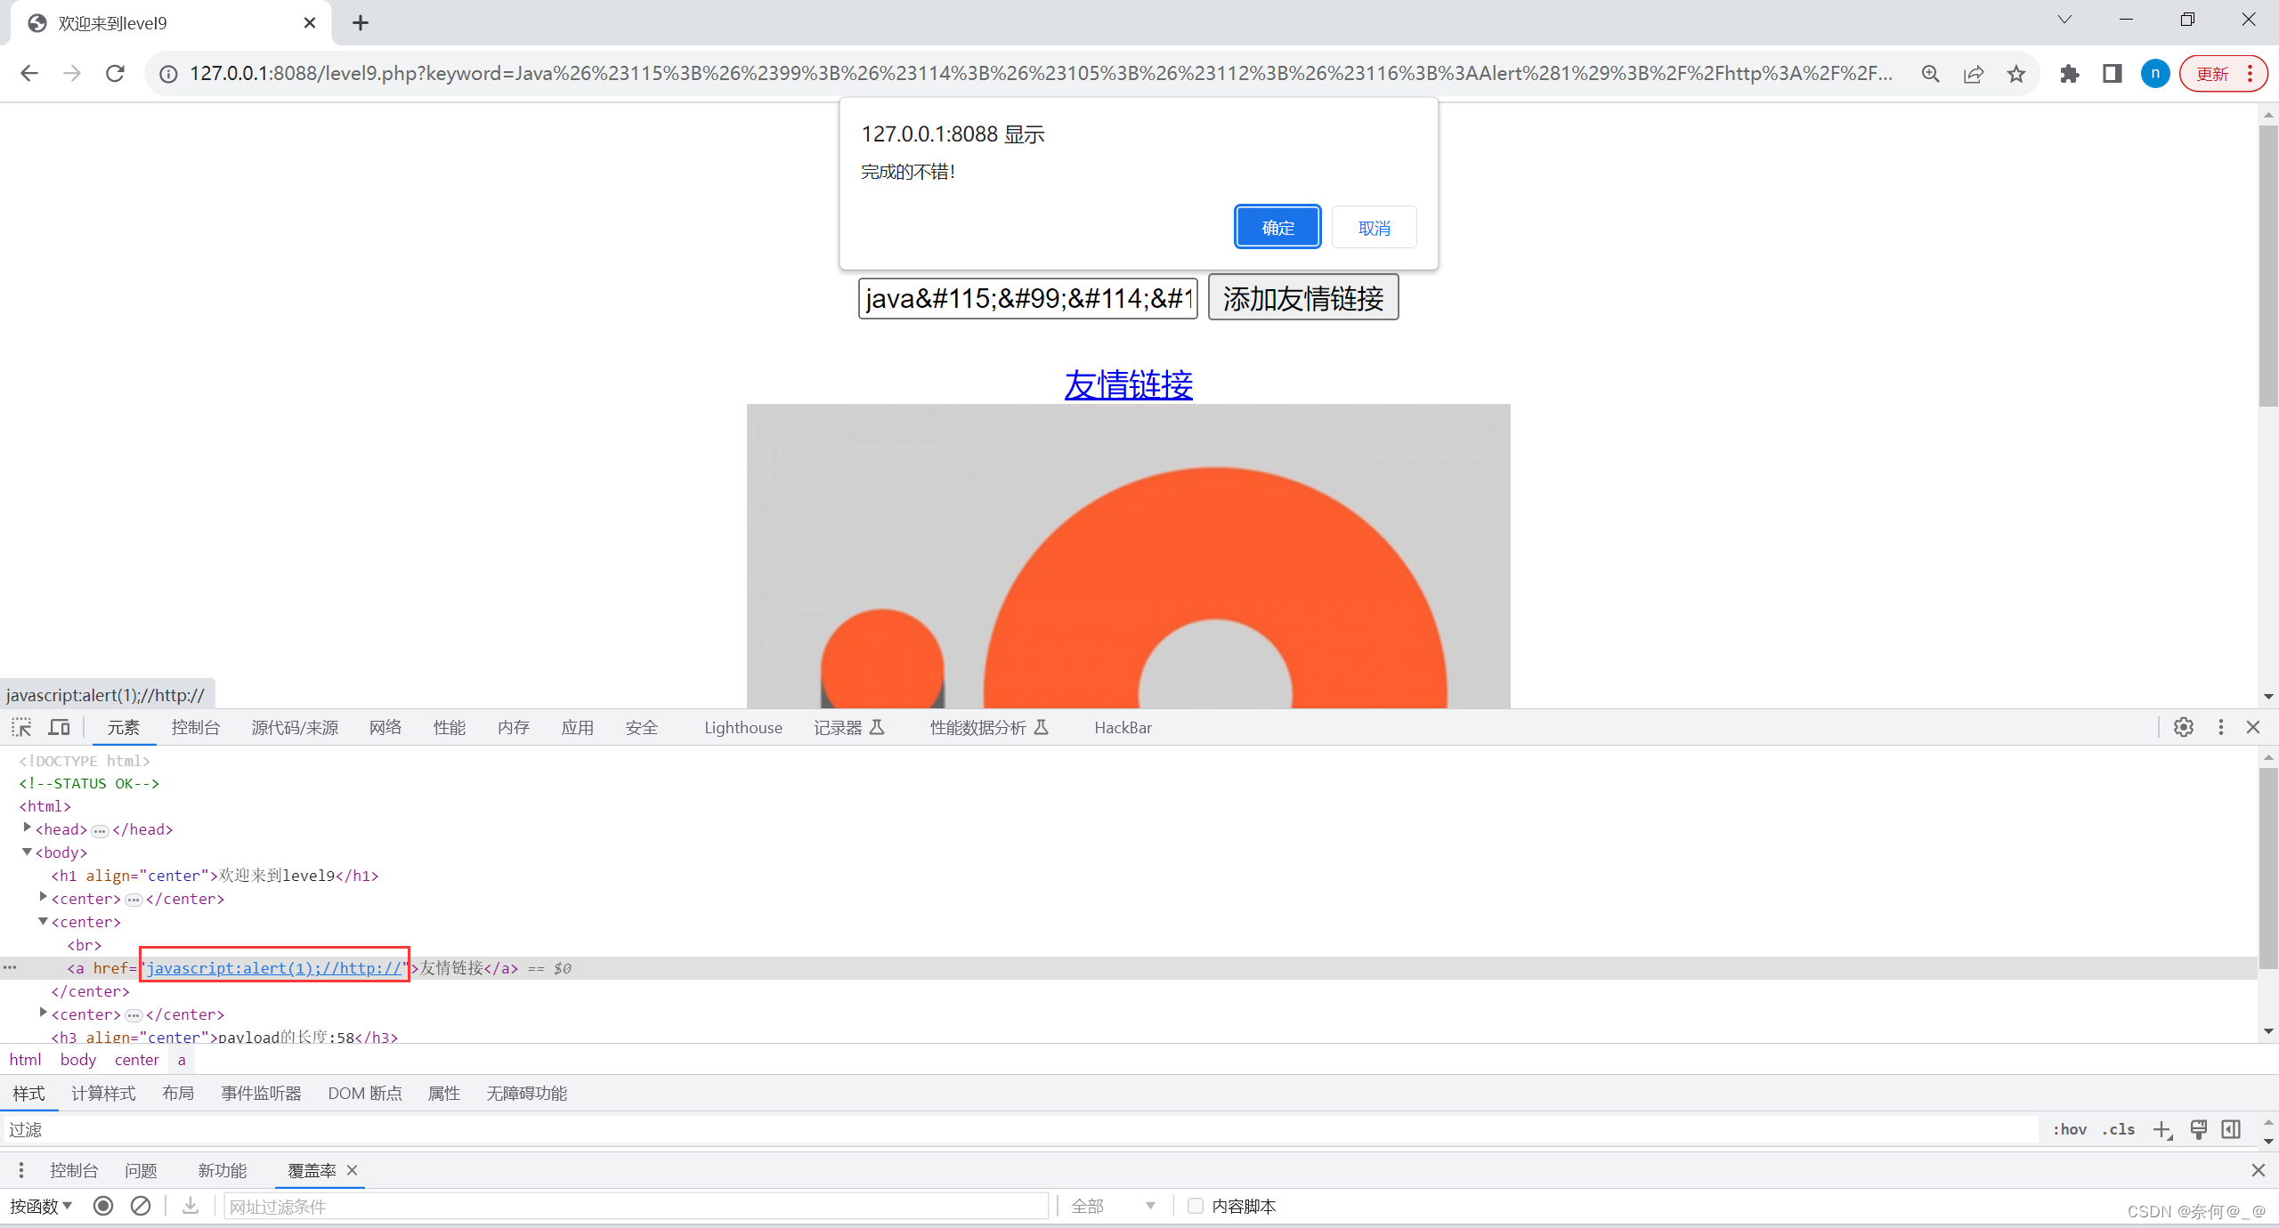Viewport: 2279px width, 1228px height.
Task: Switch to the 控制台 panel tab
Action: [196, 728]
